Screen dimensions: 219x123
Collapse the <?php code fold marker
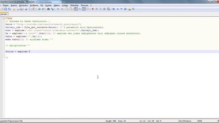click(4, 18)
